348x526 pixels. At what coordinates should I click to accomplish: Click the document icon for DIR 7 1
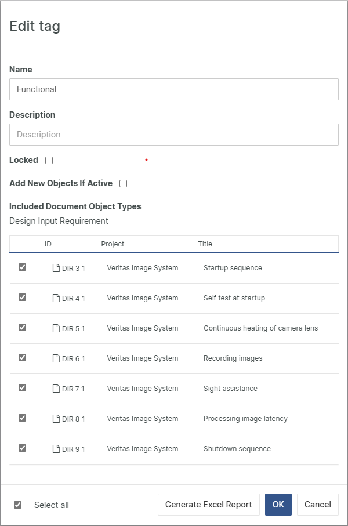pos(56,389)
